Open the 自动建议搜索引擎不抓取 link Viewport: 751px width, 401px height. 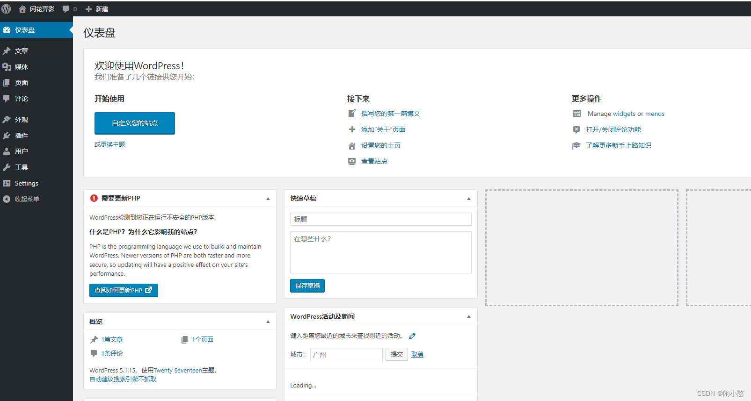[123, 379]
